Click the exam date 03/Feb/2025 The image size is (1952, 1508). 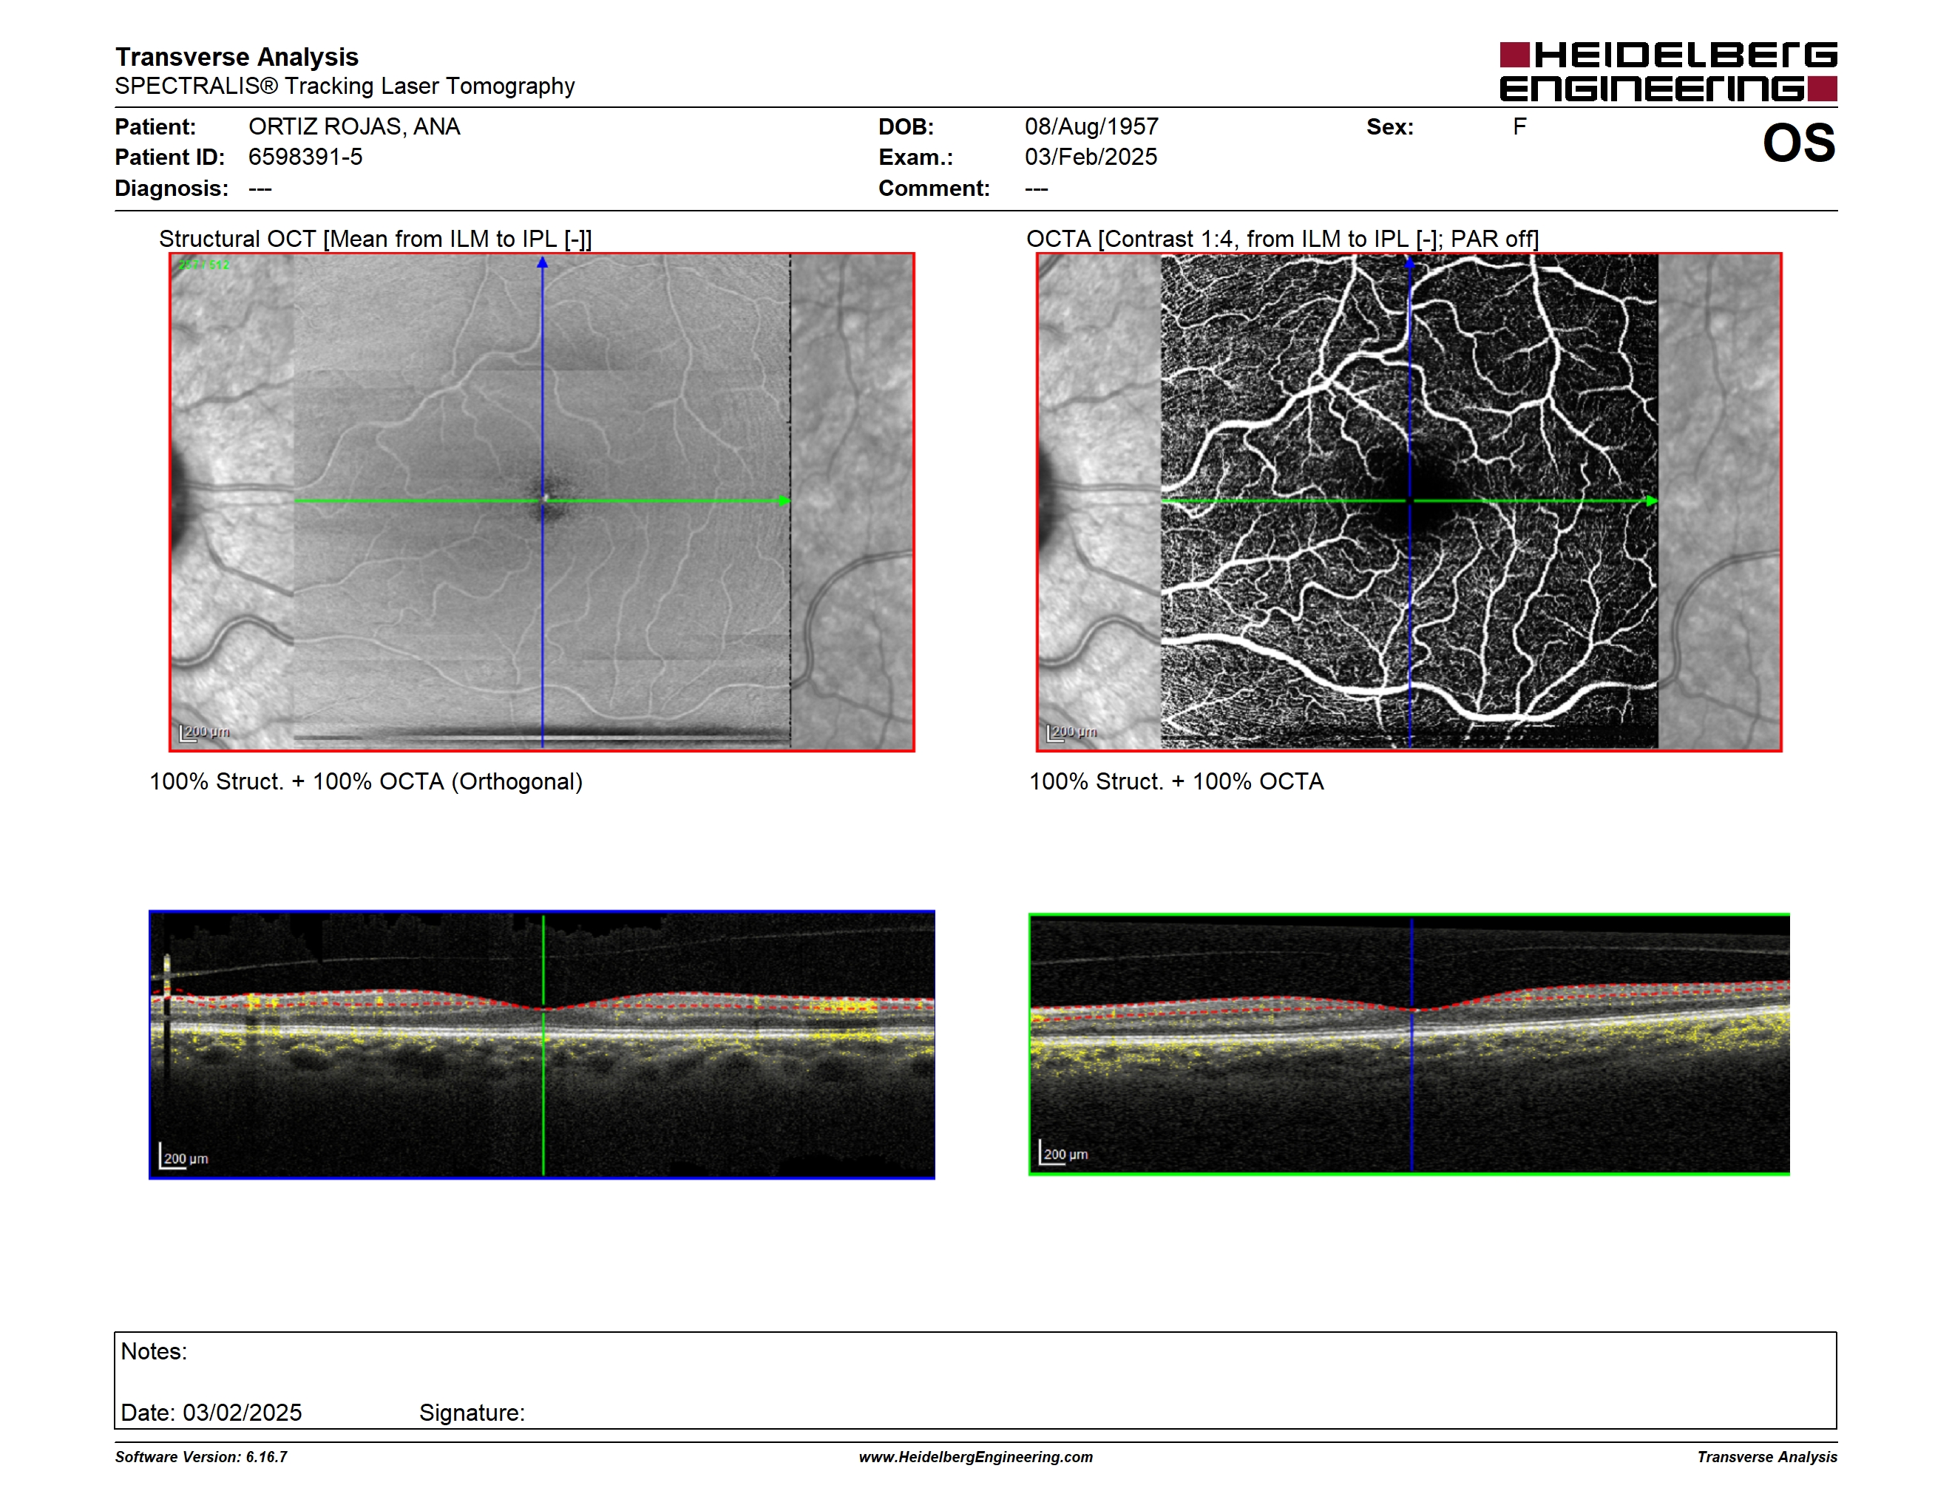click(1091, 157)
